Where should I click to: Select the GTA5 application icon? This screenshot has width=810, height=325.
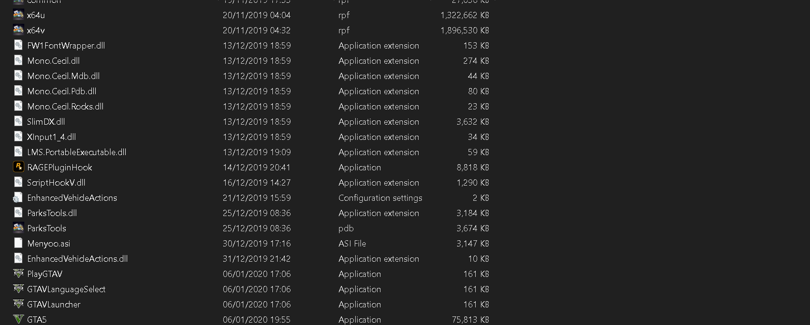pyautogui.click(x=18, y=319)
